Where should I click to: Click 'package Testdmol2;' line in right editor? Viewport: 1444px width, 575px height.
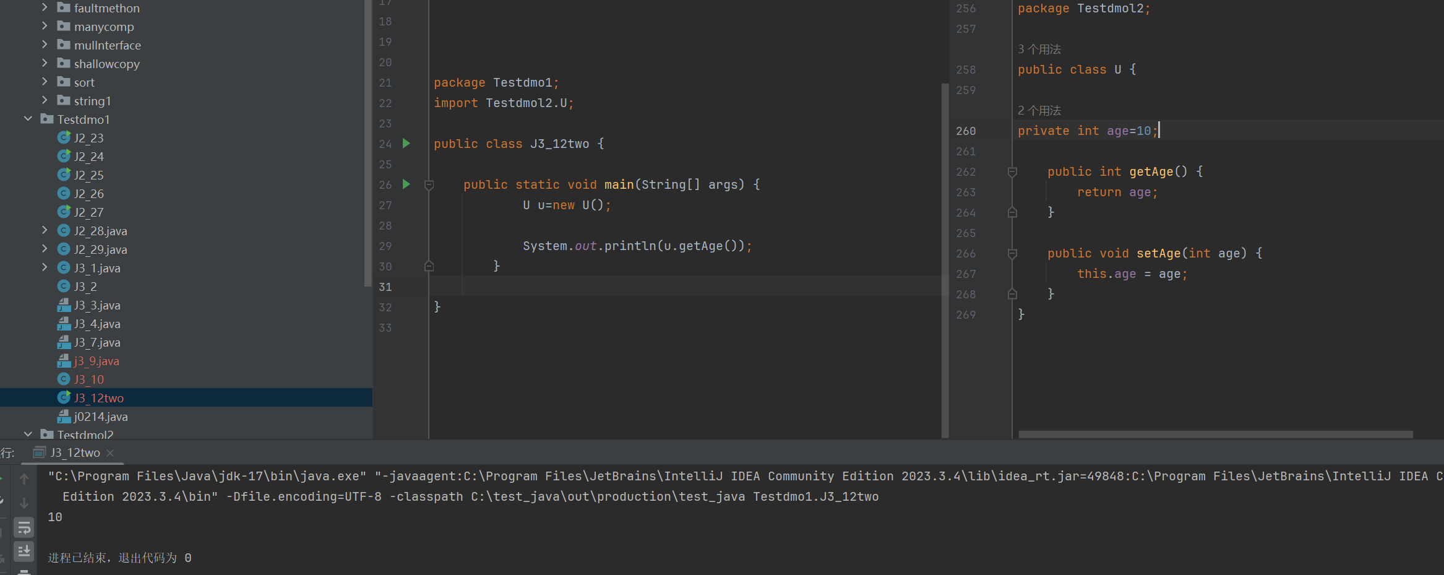point(1084,8)
